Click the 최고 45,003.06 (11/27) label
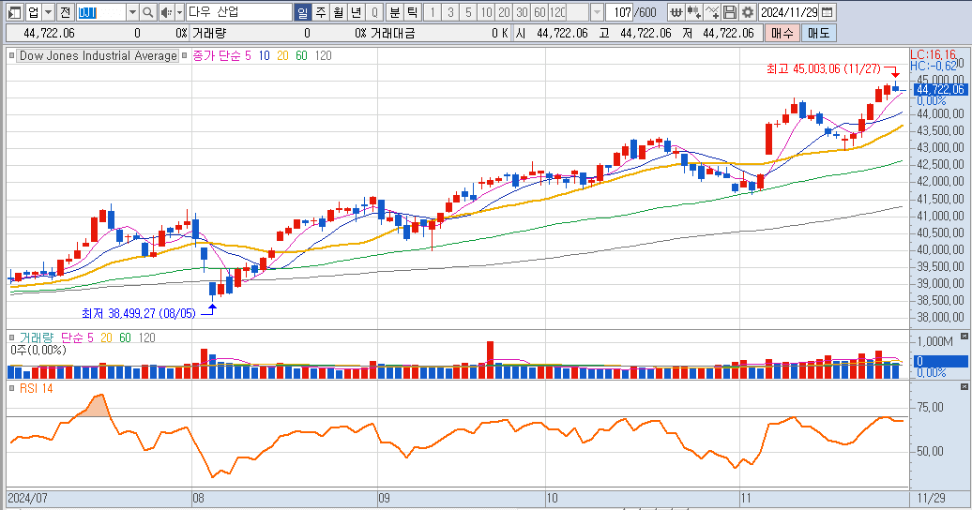The image size is (972, 510). [x=823, y=68]
